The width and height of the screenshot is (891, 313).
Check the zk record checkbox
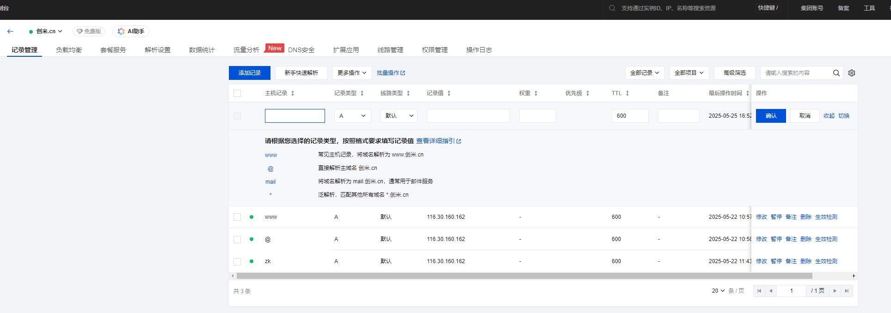pyautogui.click(x=237, y=261)
